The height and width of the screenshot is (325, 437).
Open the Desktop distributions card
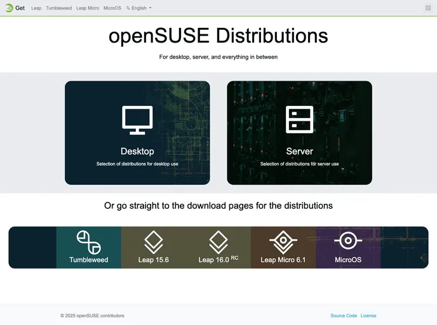pos(137,133)
